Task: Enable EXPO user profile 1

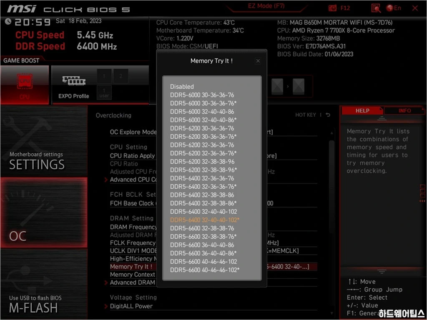Action: [x=104, y=92]
